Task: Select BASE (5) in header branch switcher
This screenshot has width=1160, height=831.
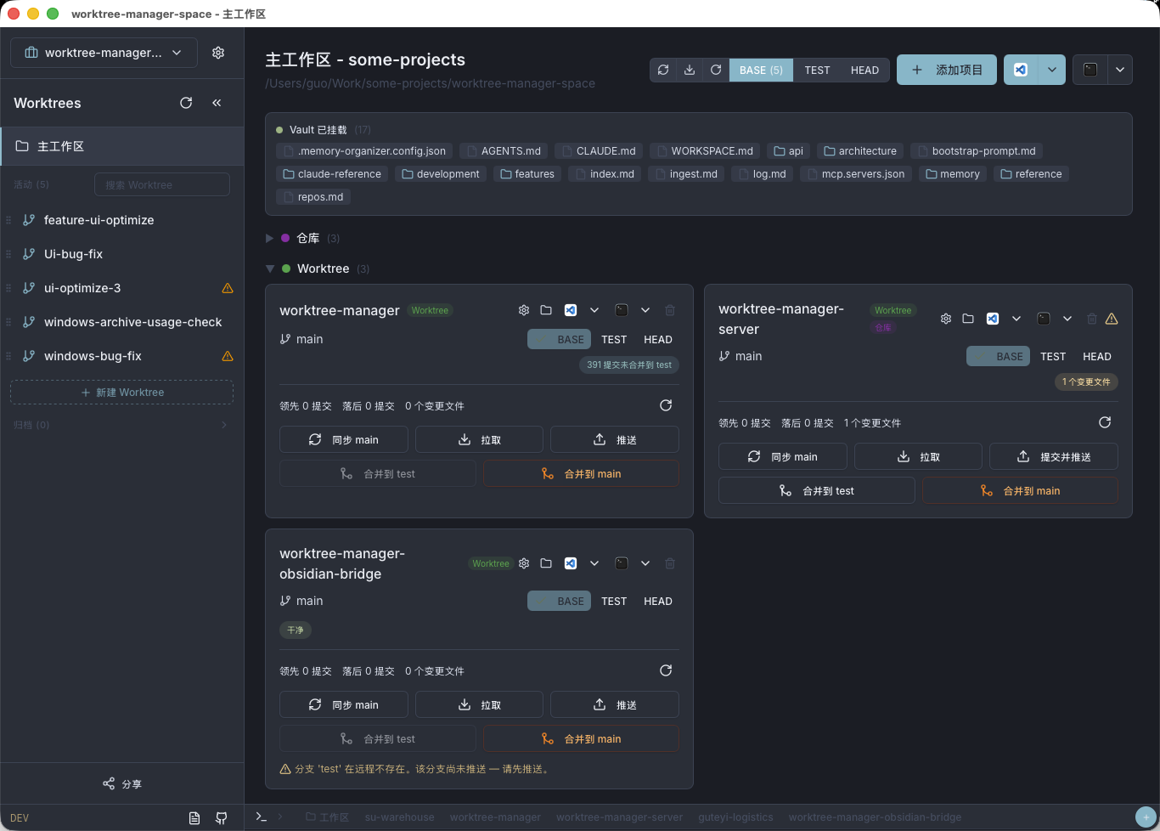Action: [761, 70]
